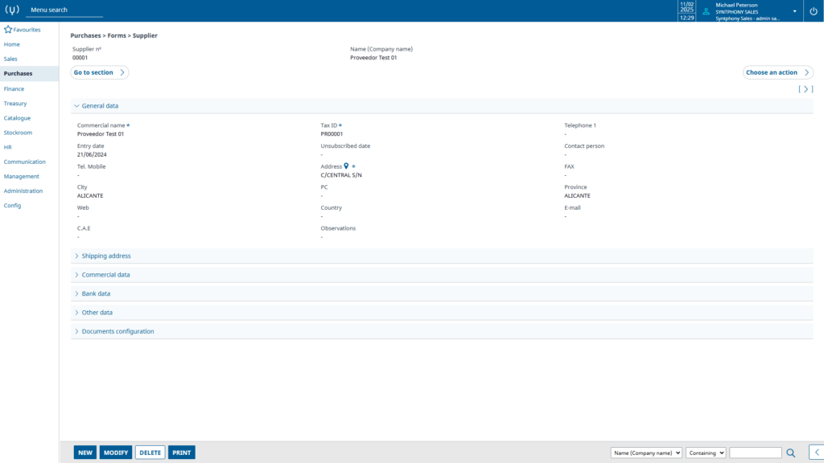The image size is (824, 463).
Task: Click the Choose an action button
Action: 778,72
